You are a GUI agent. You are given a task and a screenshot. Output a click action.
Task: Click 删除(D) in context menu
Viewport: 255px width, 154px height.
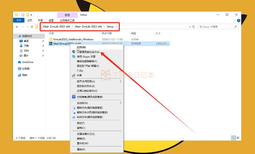(x=81, y=139)
